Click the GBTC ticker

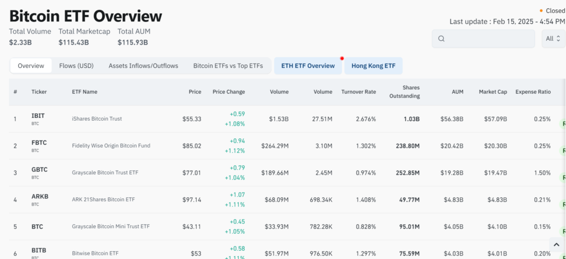39,170
